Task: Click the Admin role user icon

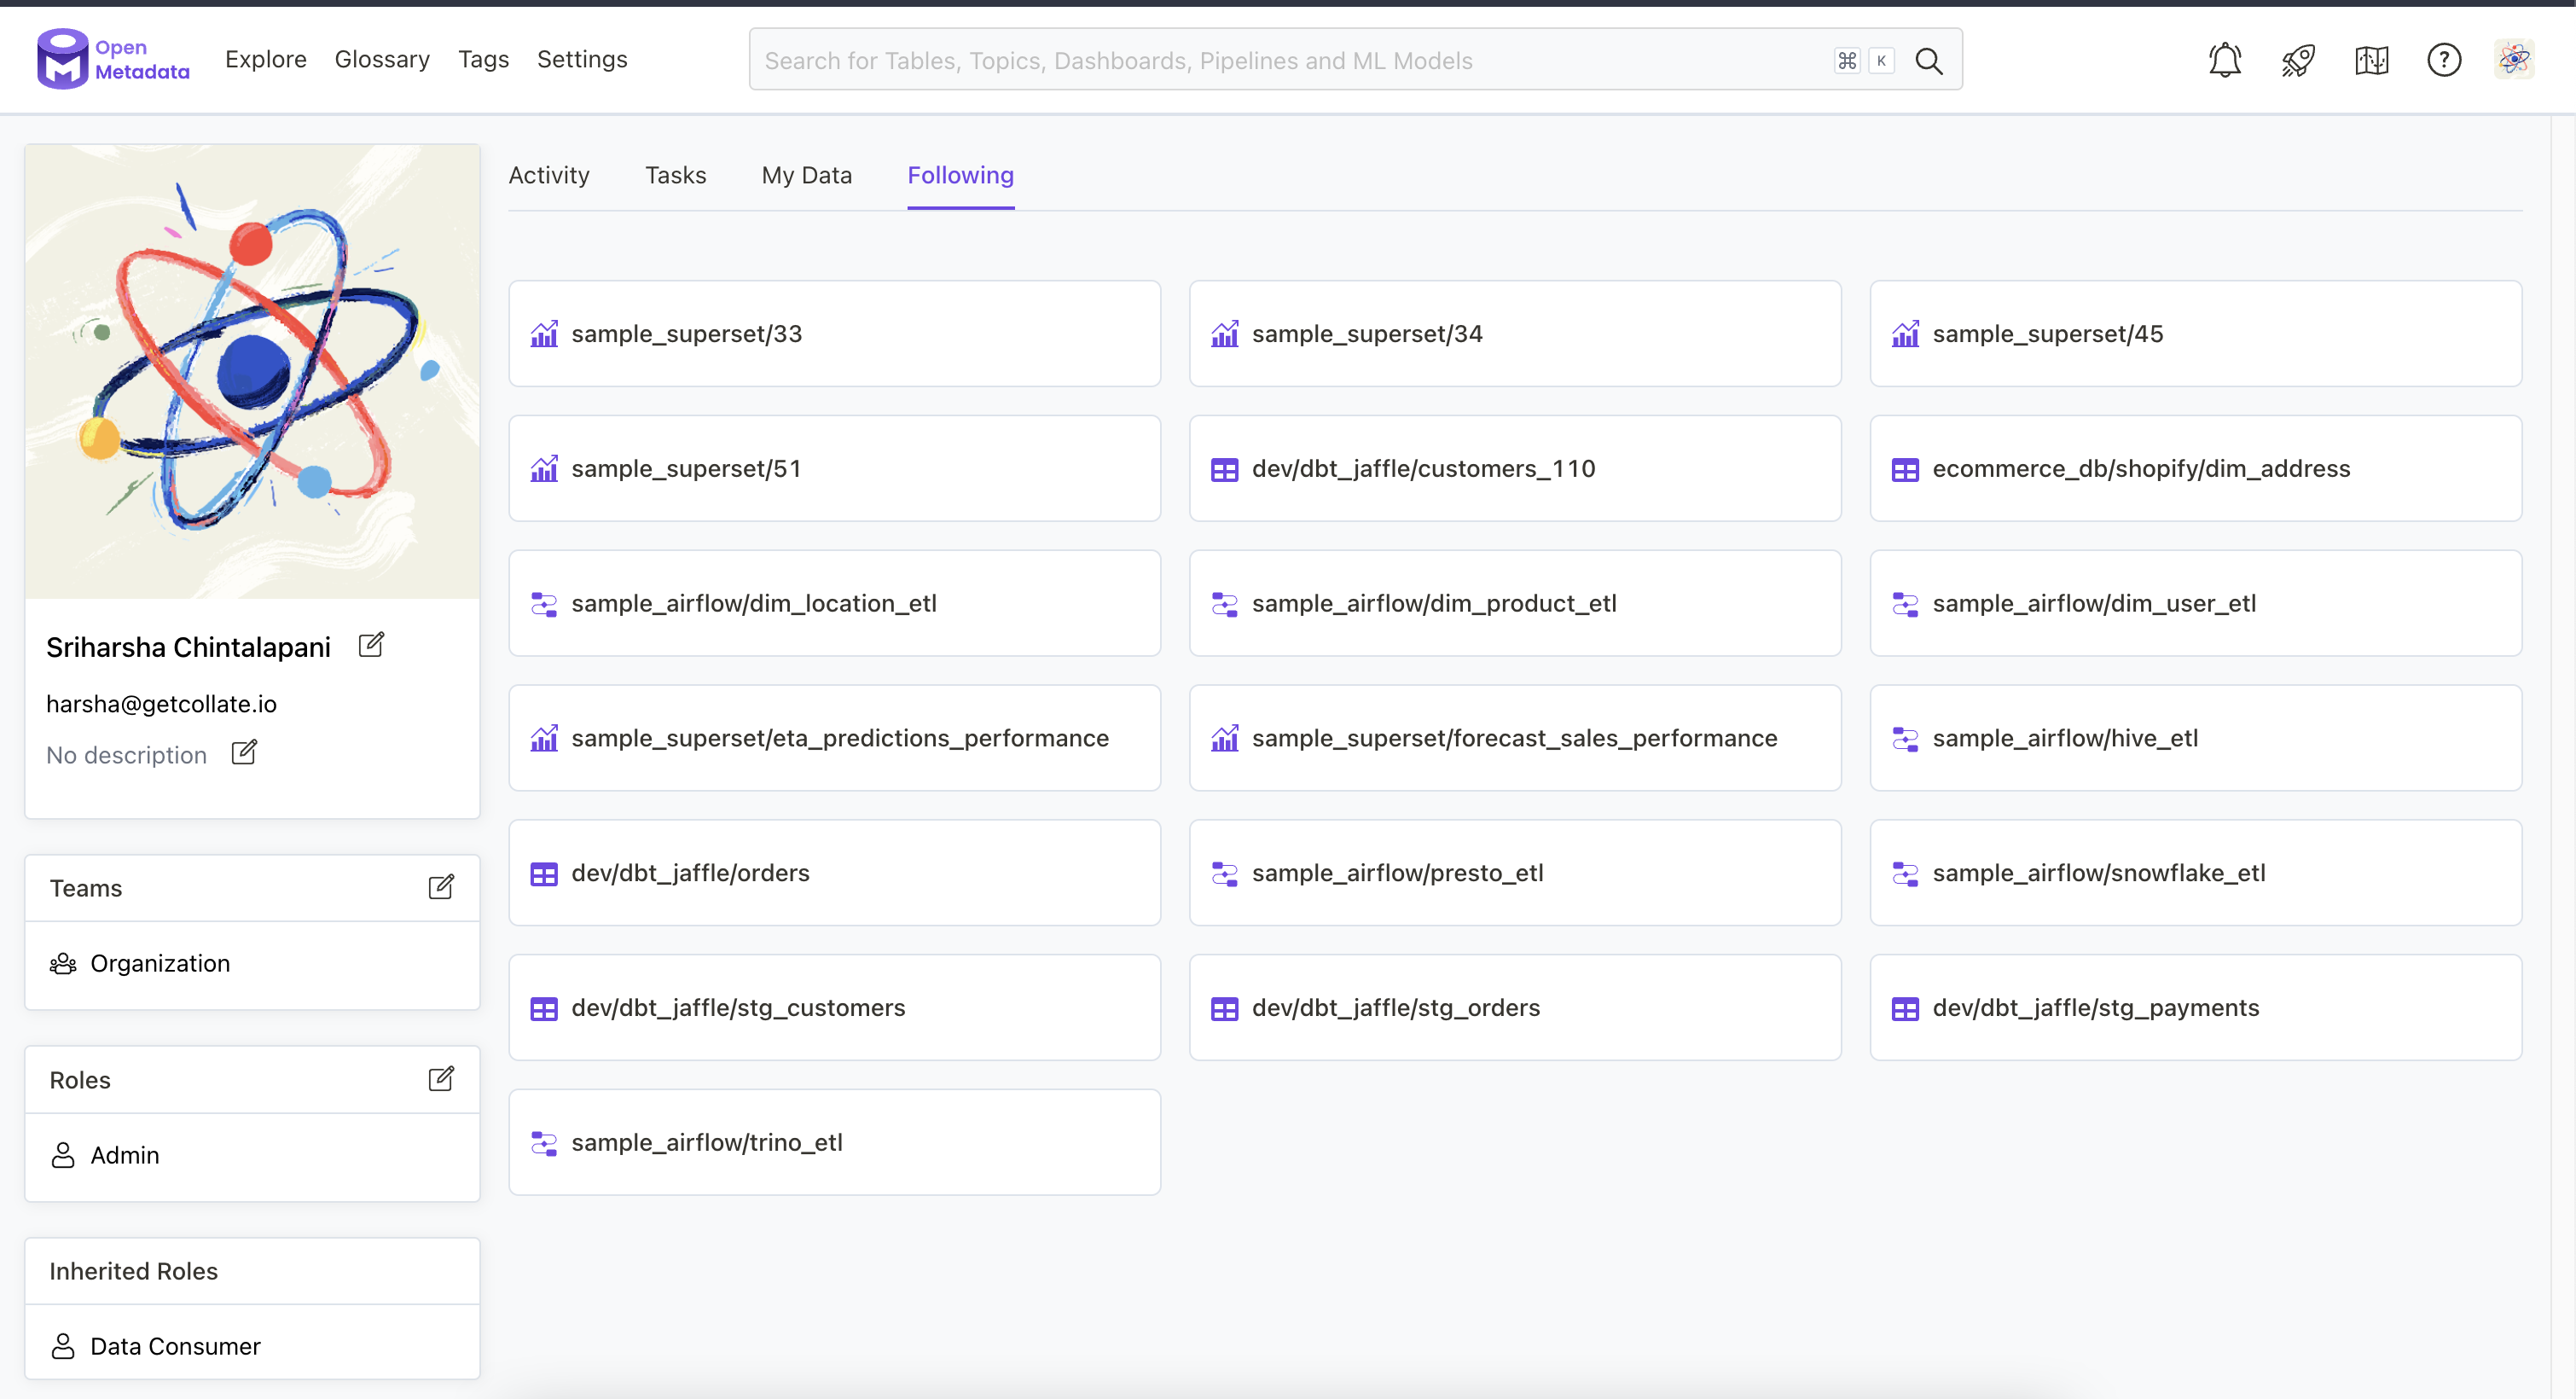Action: point(63,1155)
